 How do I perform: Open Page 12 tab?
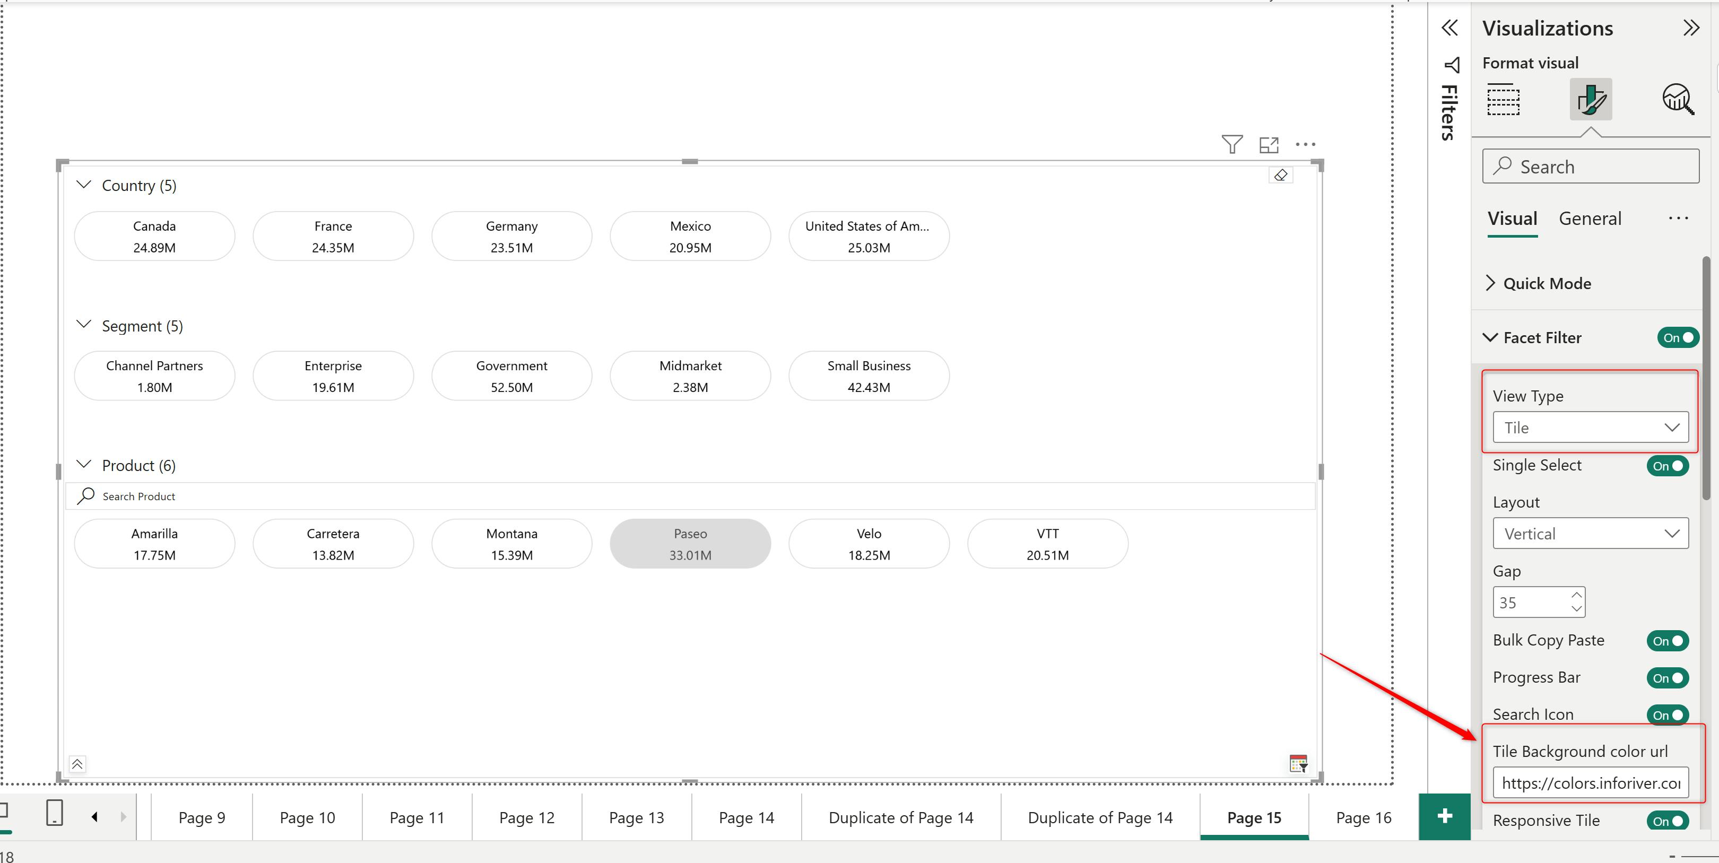pyautogui.click(x=526, y=818)
